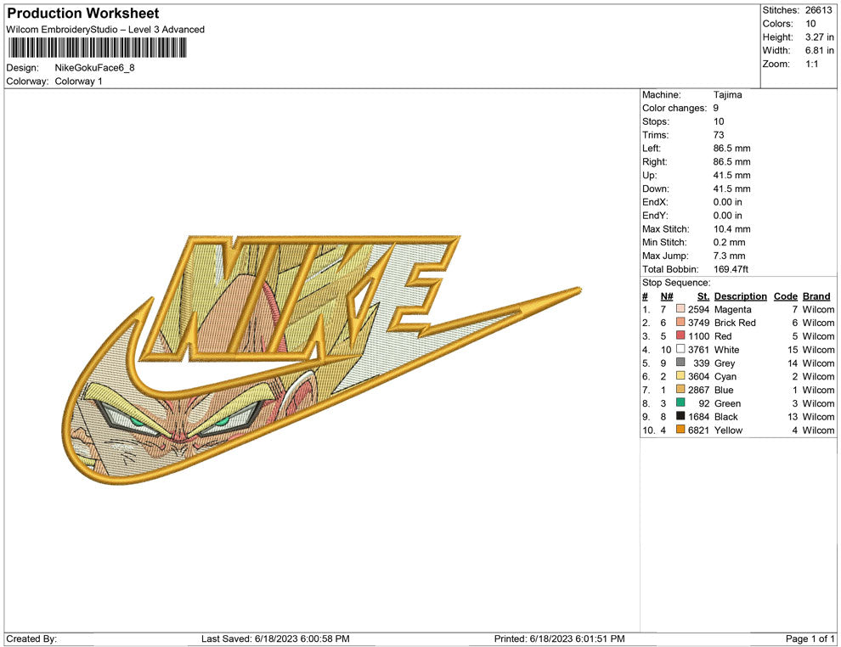
Task: Click stitch count '6821' in Yellow row
Action: point(698,430)
